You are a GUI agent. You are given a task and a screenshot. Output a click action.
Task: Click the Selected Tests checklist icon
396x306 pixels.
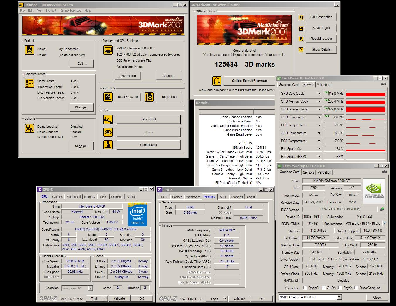(30, 83)
